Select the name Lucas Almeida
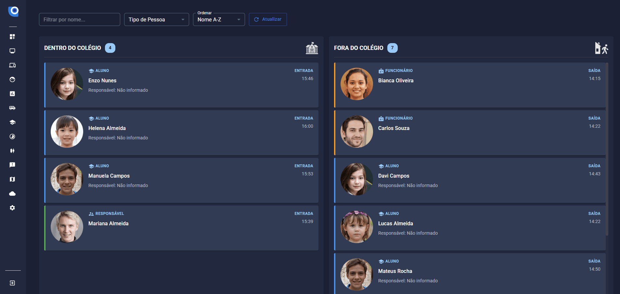The image size is (620, 294). (395, 223)
